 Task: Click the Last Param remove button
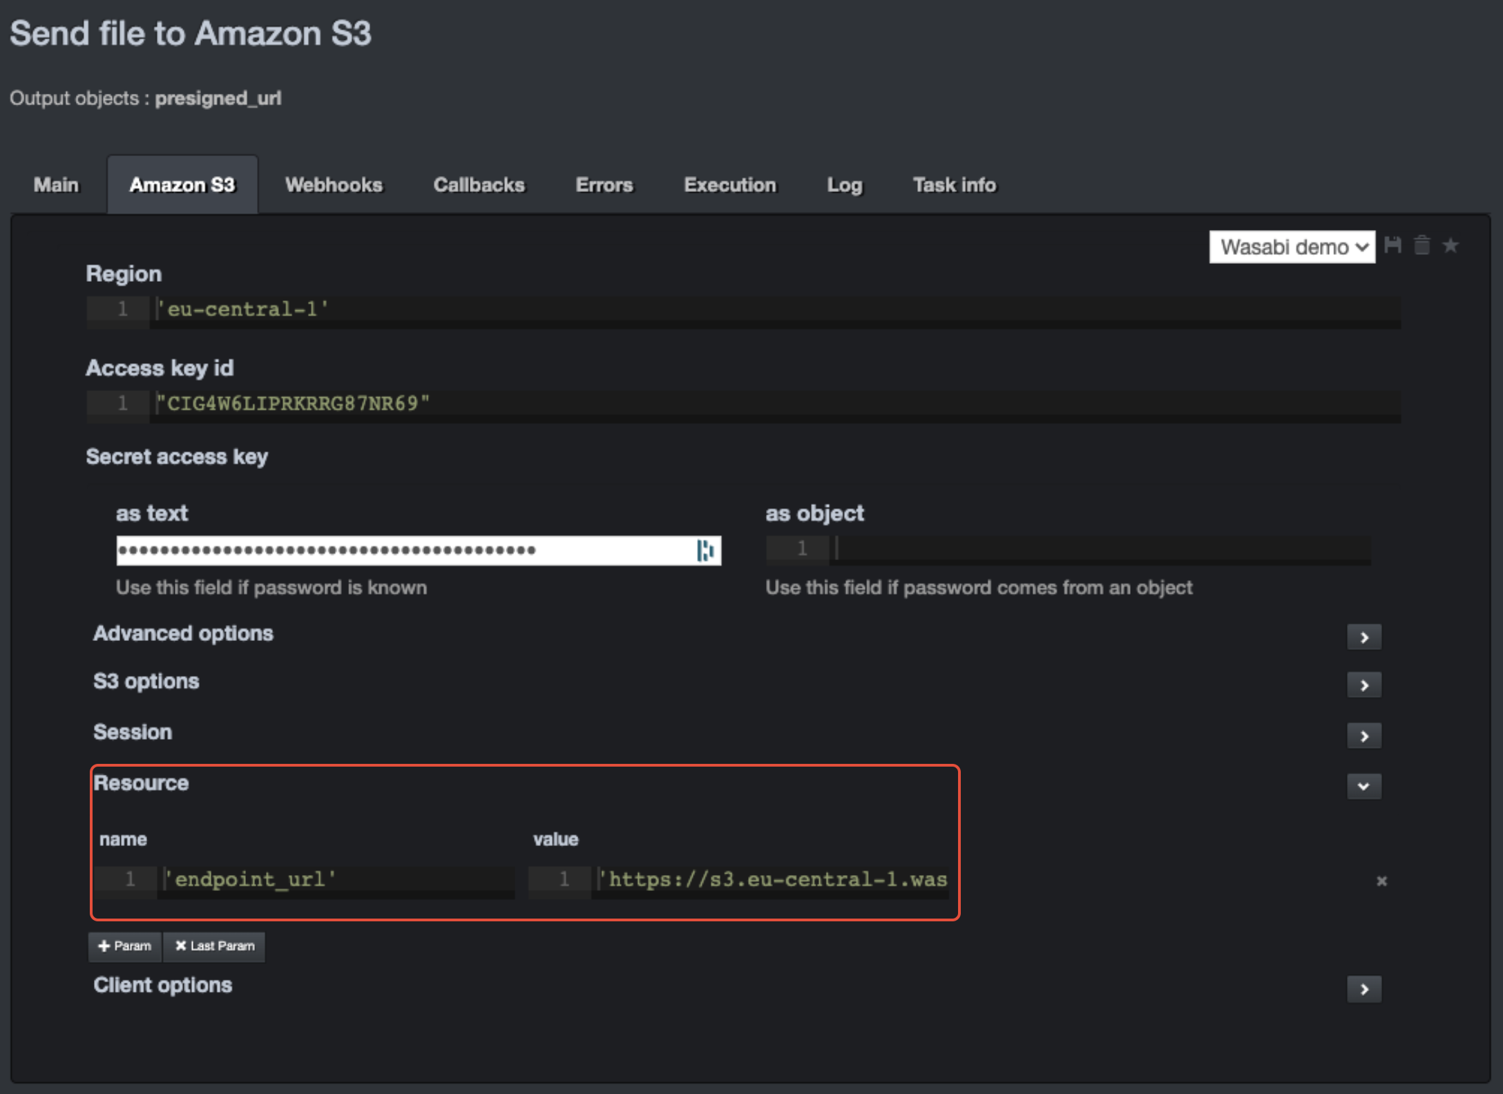[214, 946]
